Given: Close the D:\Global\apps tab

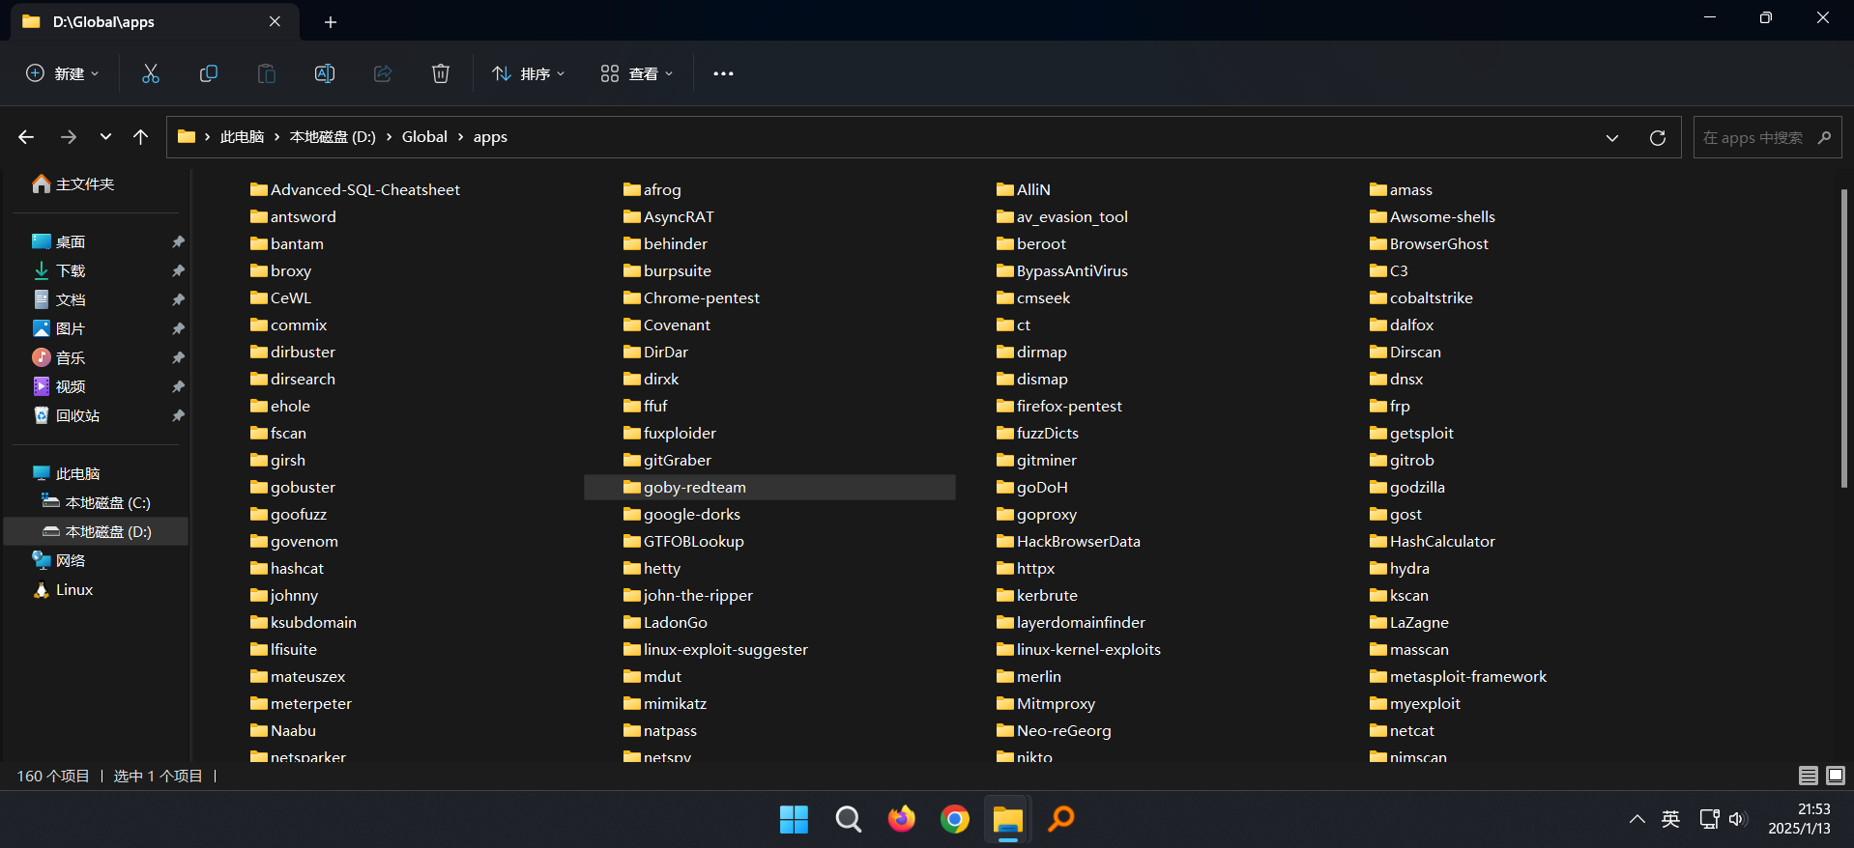Looking at the screenshot, I should point(275,21).
